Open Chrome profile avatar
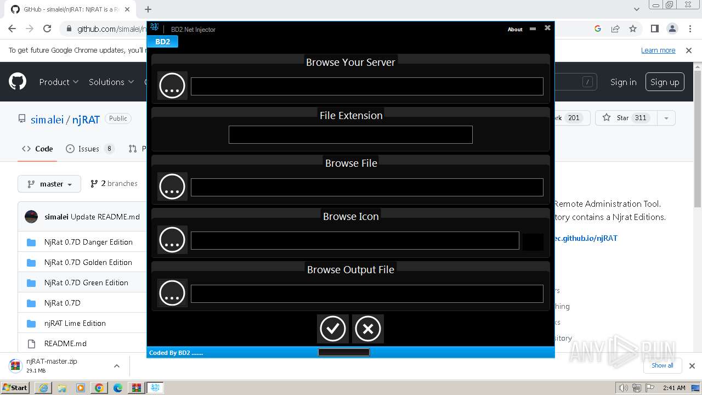Image resolution: width=702 pixels, height=395 pixels. point(672,29)
